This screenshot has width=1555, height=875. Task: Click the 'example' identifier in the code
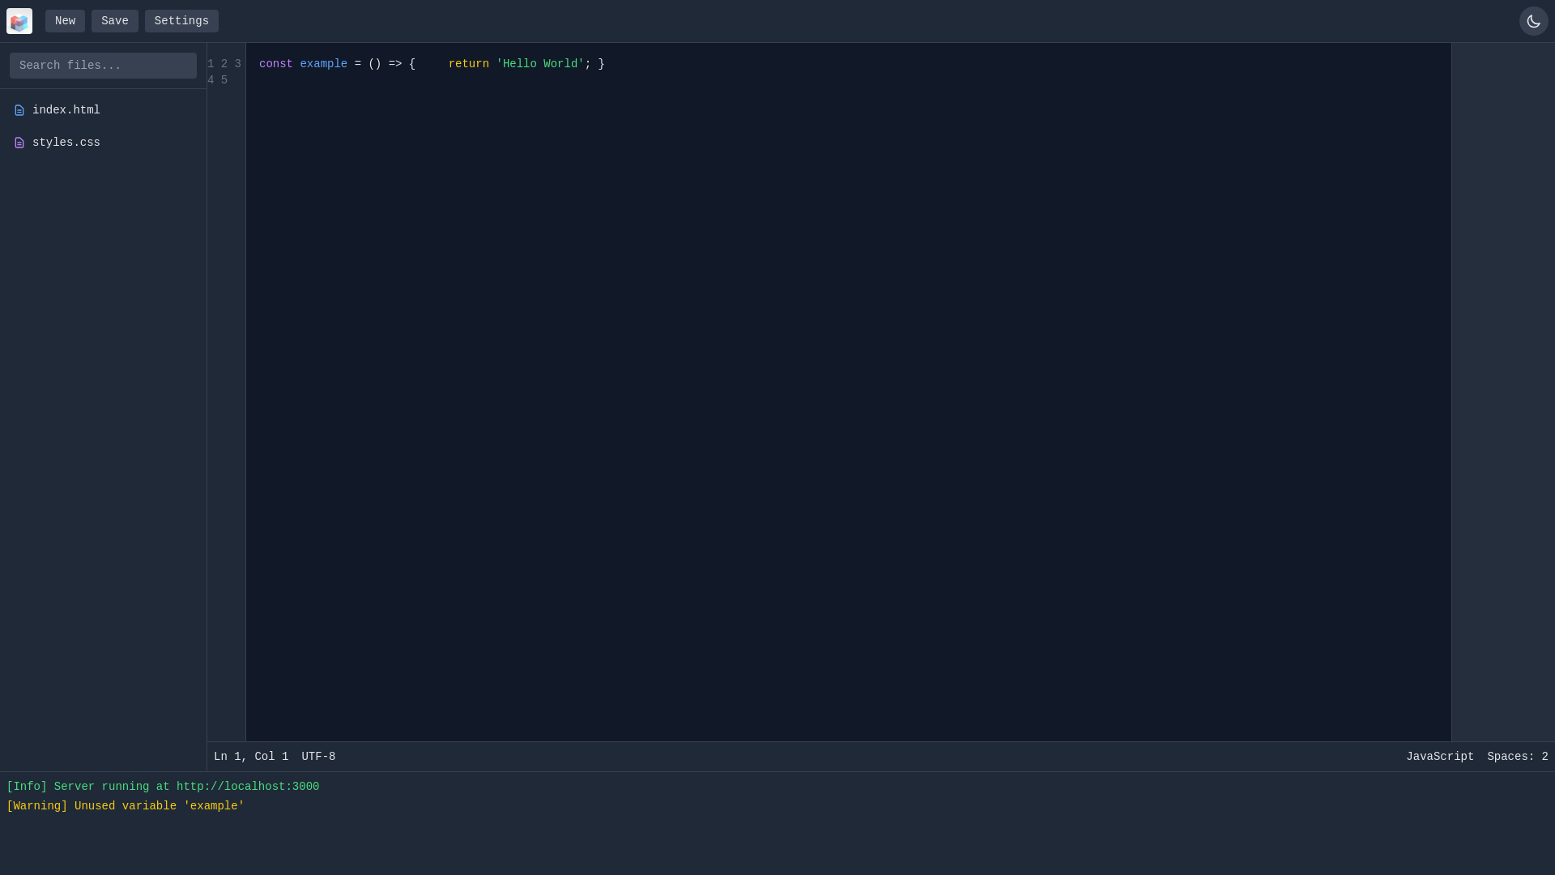(x=324, y=64)
